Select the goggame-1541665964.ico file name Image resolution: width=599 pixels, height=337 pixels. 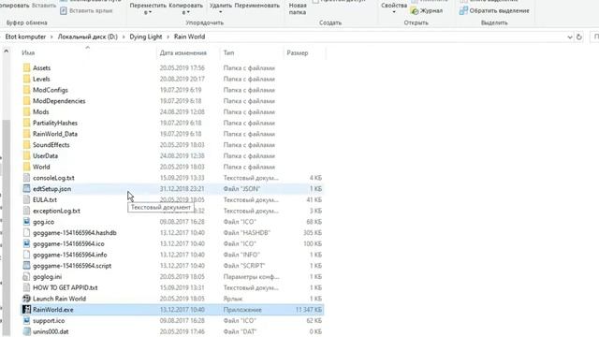68,244
